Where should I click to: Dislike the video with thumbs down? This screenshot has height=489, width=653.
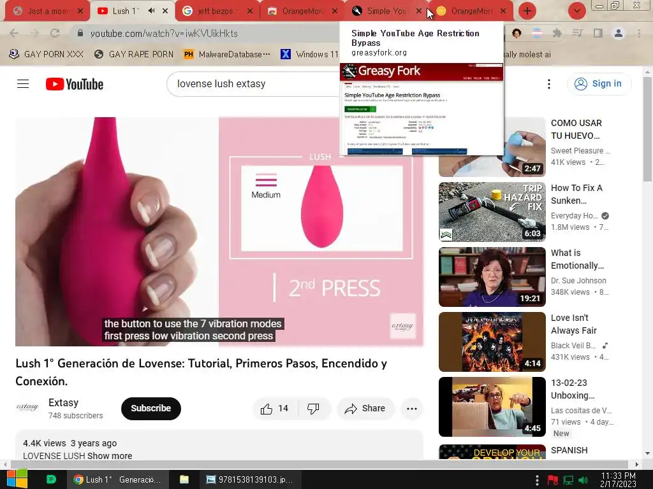pos(313,408)
